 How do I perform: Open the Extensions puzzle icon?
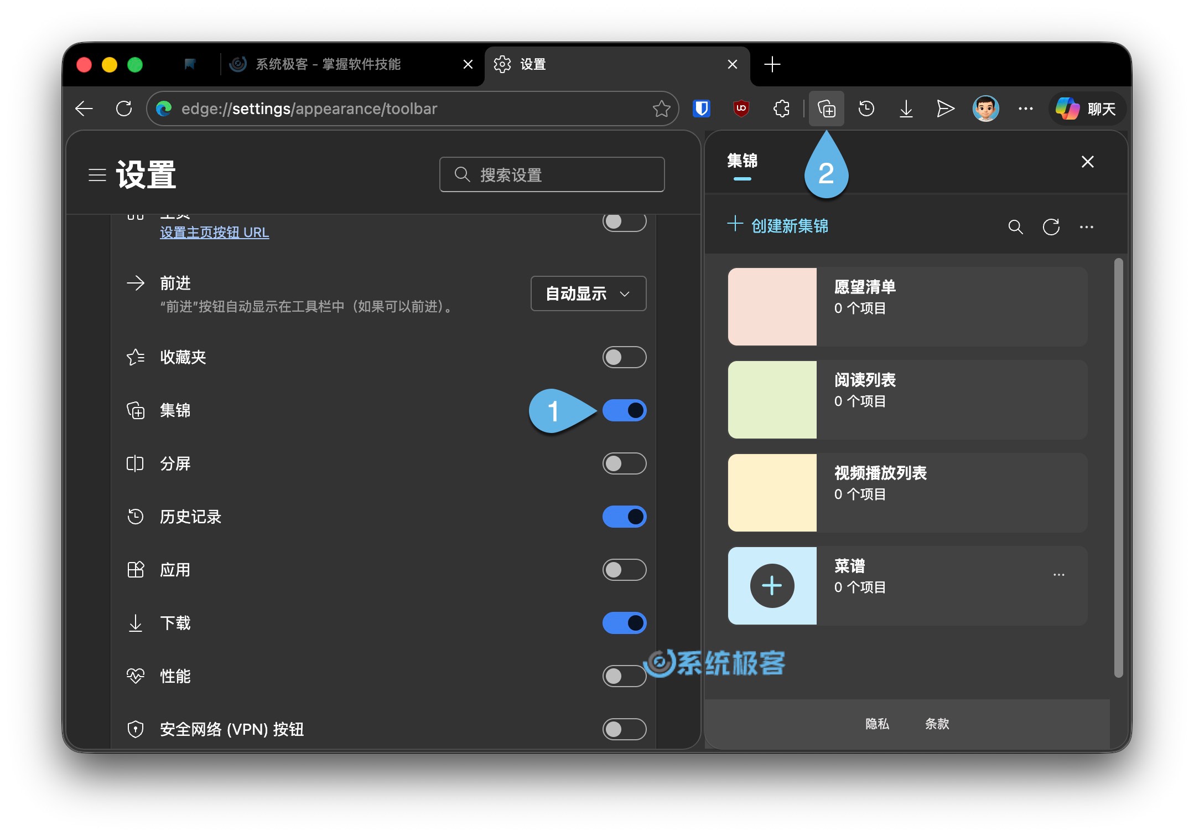pos(781,109)
